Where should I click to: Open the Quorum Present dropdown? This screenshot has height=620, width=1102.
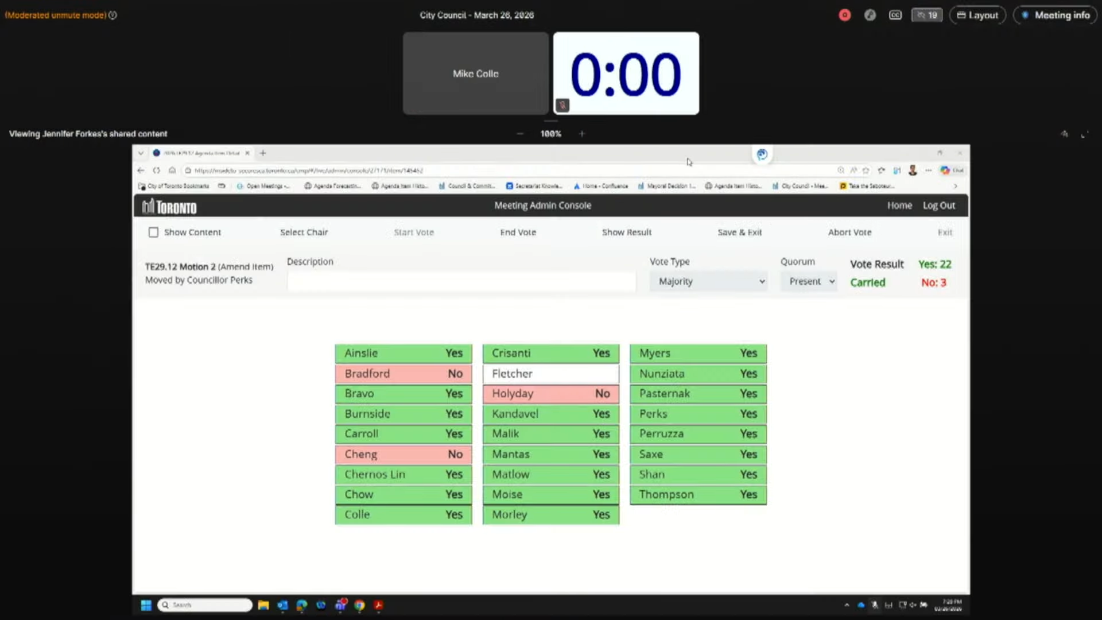(809, 281)
